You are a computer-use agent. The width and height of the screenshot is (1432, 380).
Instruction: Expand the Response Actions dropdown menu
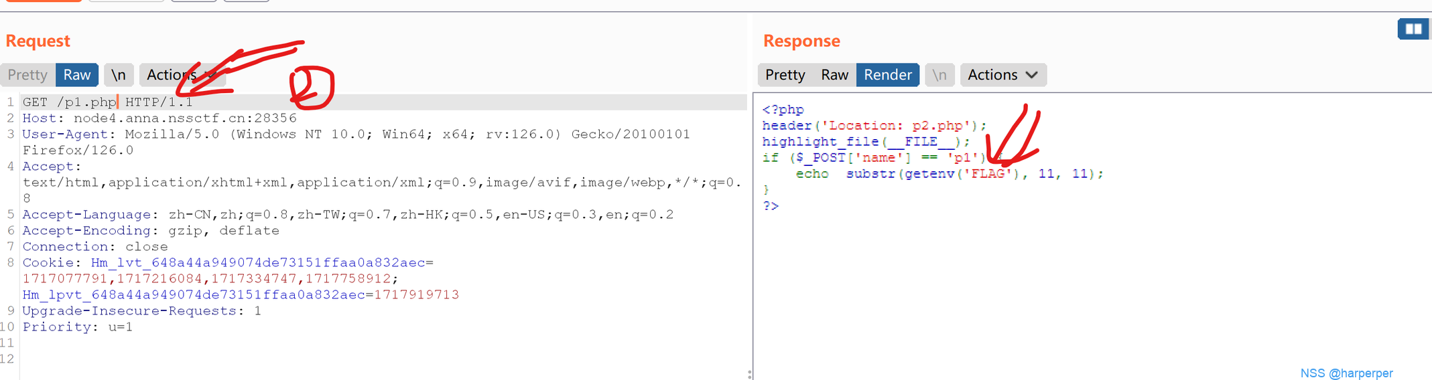[x=1002, y=75]
